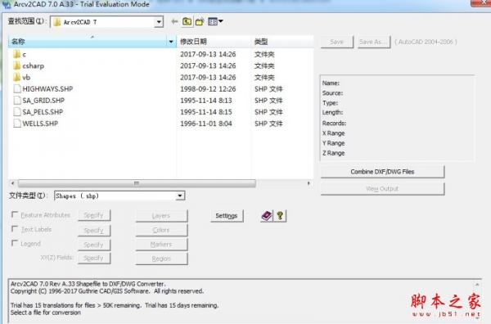The height and width of the screenshot is (324, 491).
Task: Sort by the 类型 column header
Action: click(282, 42)
